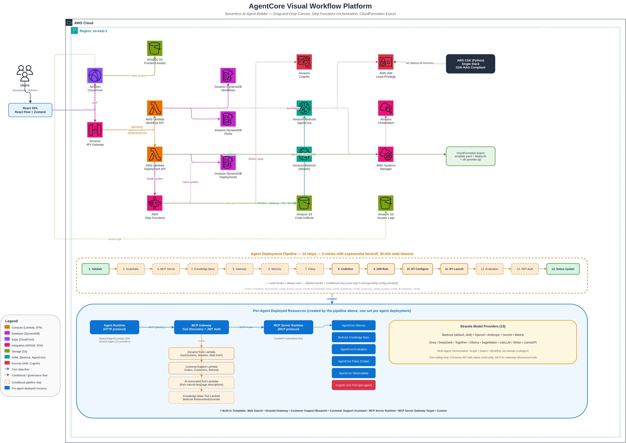The height and width of the screenshot is (443, 626).
Task: Select the Amazon CloudWatch icon
Action: (386, 108)
